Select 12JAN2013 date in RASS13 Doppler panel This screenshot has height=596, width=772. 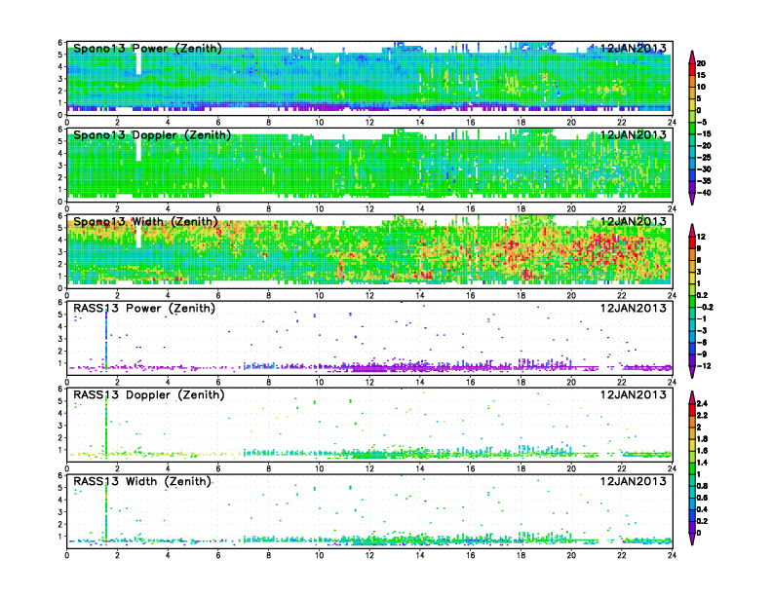(x=634, y=394)
